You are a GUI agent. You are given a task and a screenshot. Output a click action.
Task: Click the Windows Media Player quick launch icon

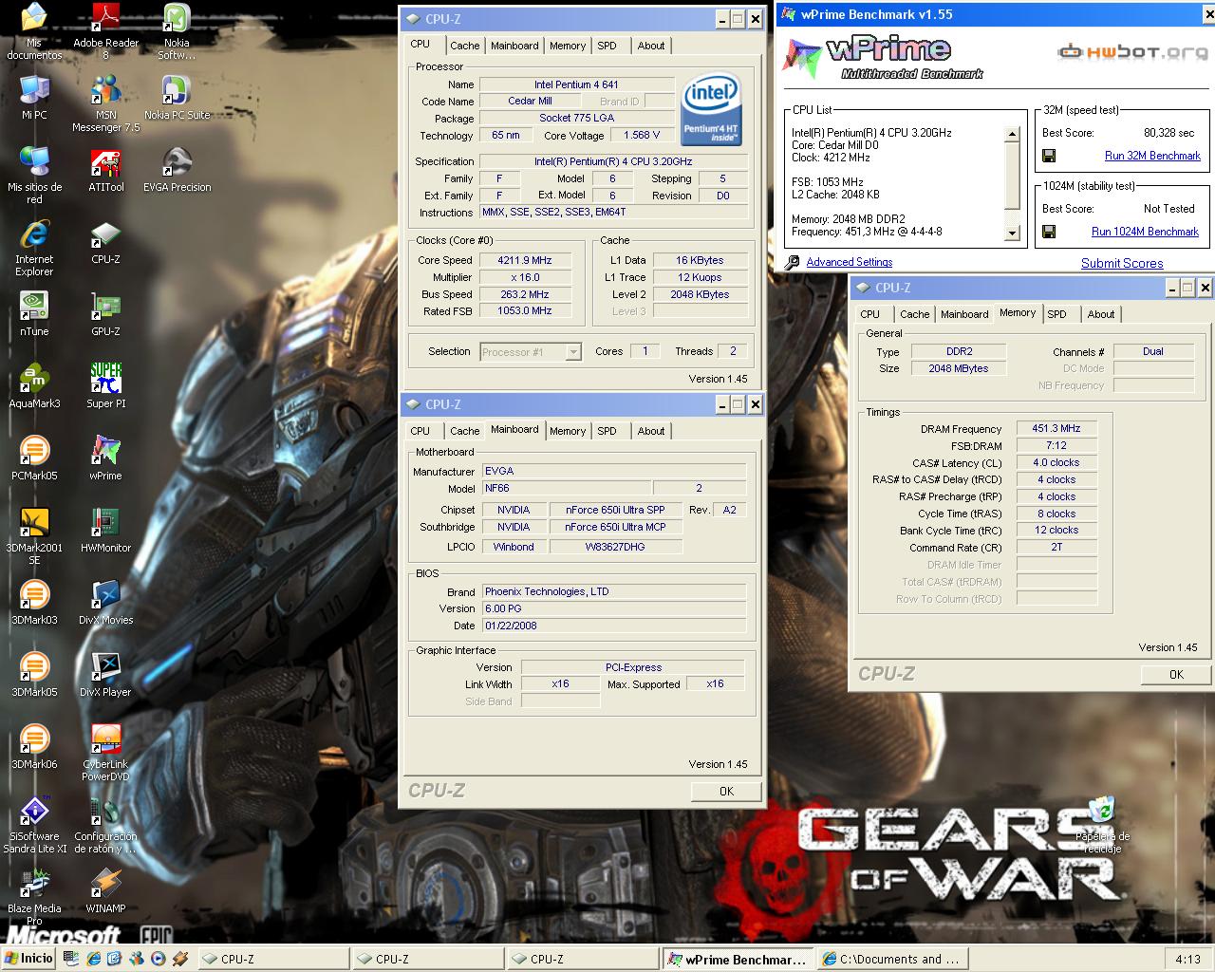(159, 959)
